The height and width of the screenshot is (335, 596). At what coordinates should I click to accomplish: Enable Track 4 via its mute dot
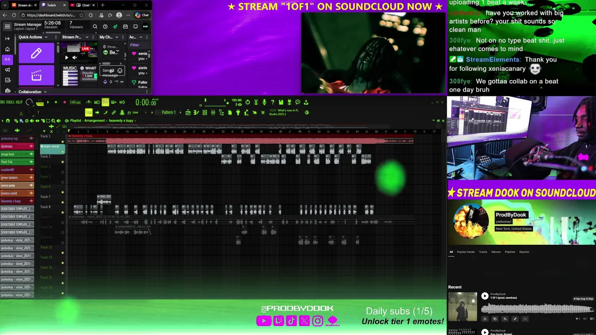[x=63, y=172]
